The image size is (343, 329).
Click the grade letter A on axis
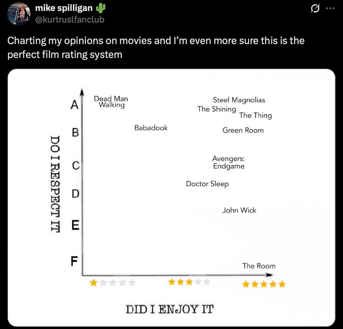[x=74, y=104]
